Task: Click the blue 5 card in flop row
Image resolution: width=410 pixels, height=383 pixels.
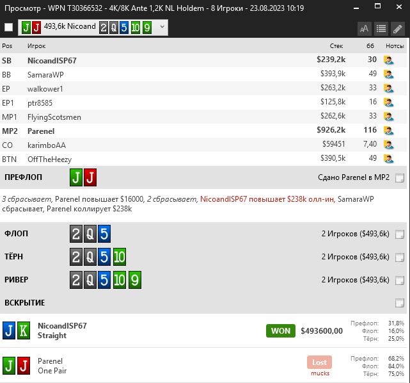Action: [x=104, y=234]
